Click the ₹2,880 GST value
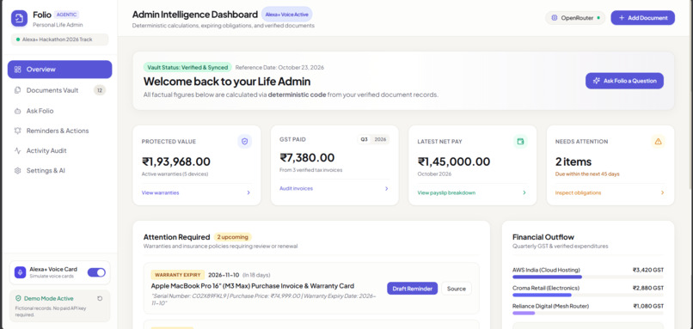Viewport: 693px width, 329px height. 648,288
